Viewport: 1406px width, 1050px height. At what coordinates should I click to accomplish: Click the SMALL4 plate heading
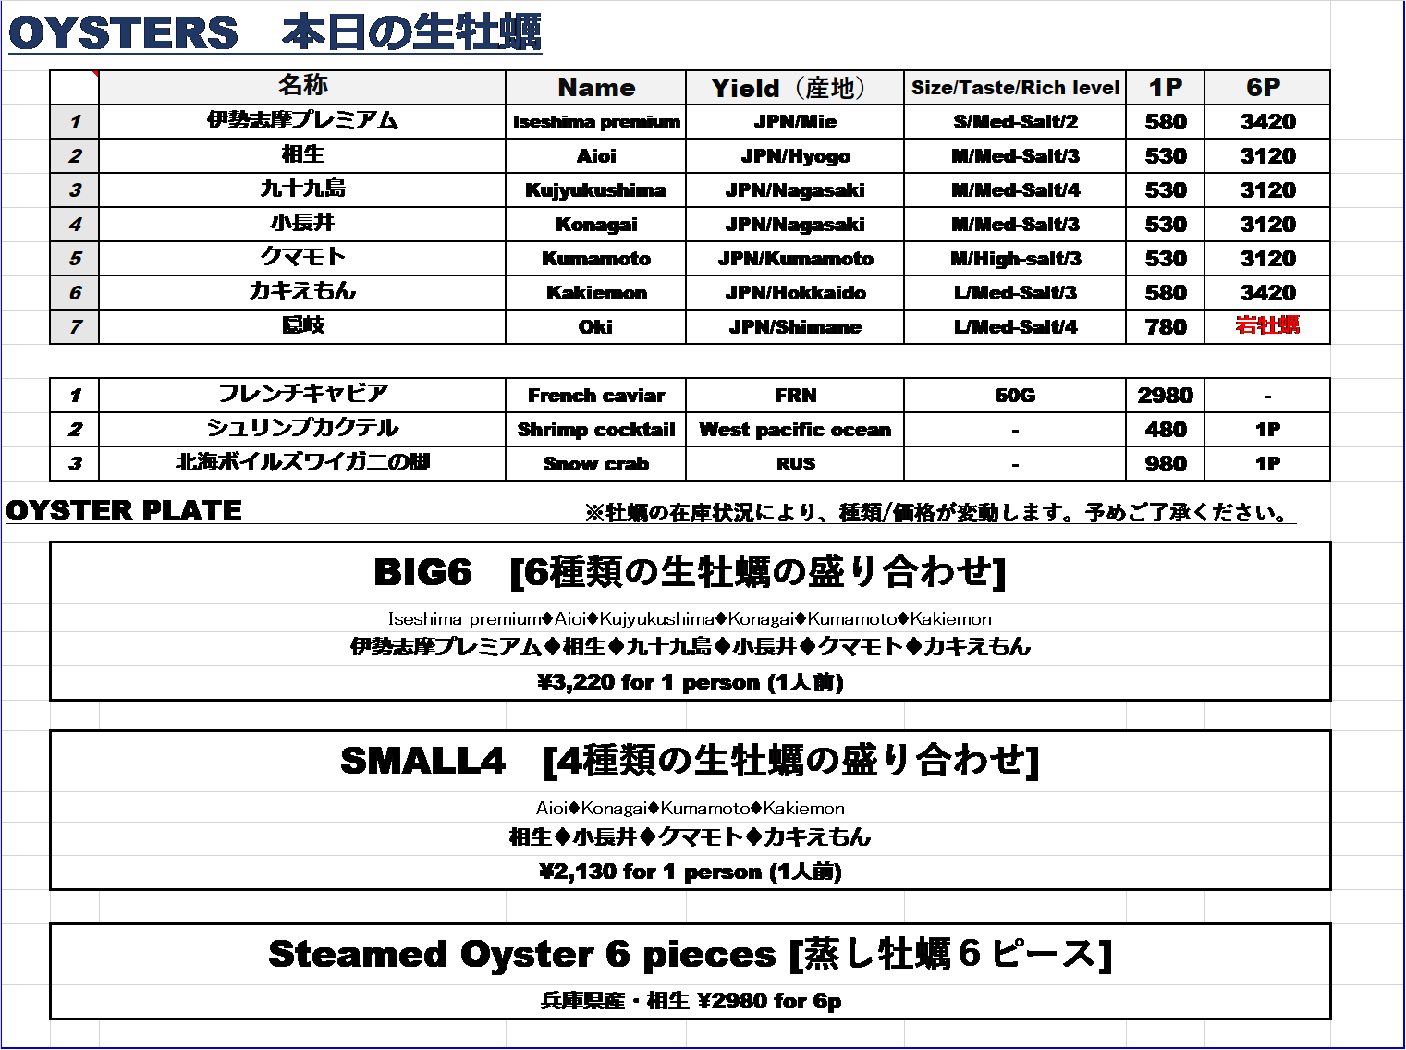point(690,761)
